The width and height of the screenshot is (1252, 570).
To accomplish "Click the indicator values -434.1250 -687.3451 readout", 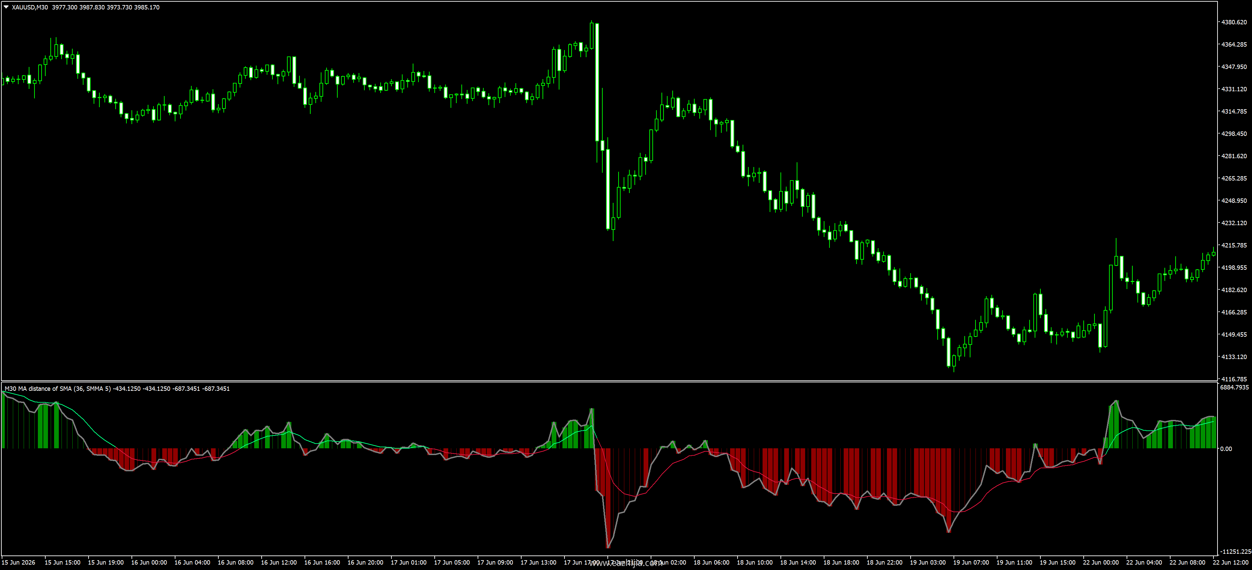I will (x=172, y=389).
